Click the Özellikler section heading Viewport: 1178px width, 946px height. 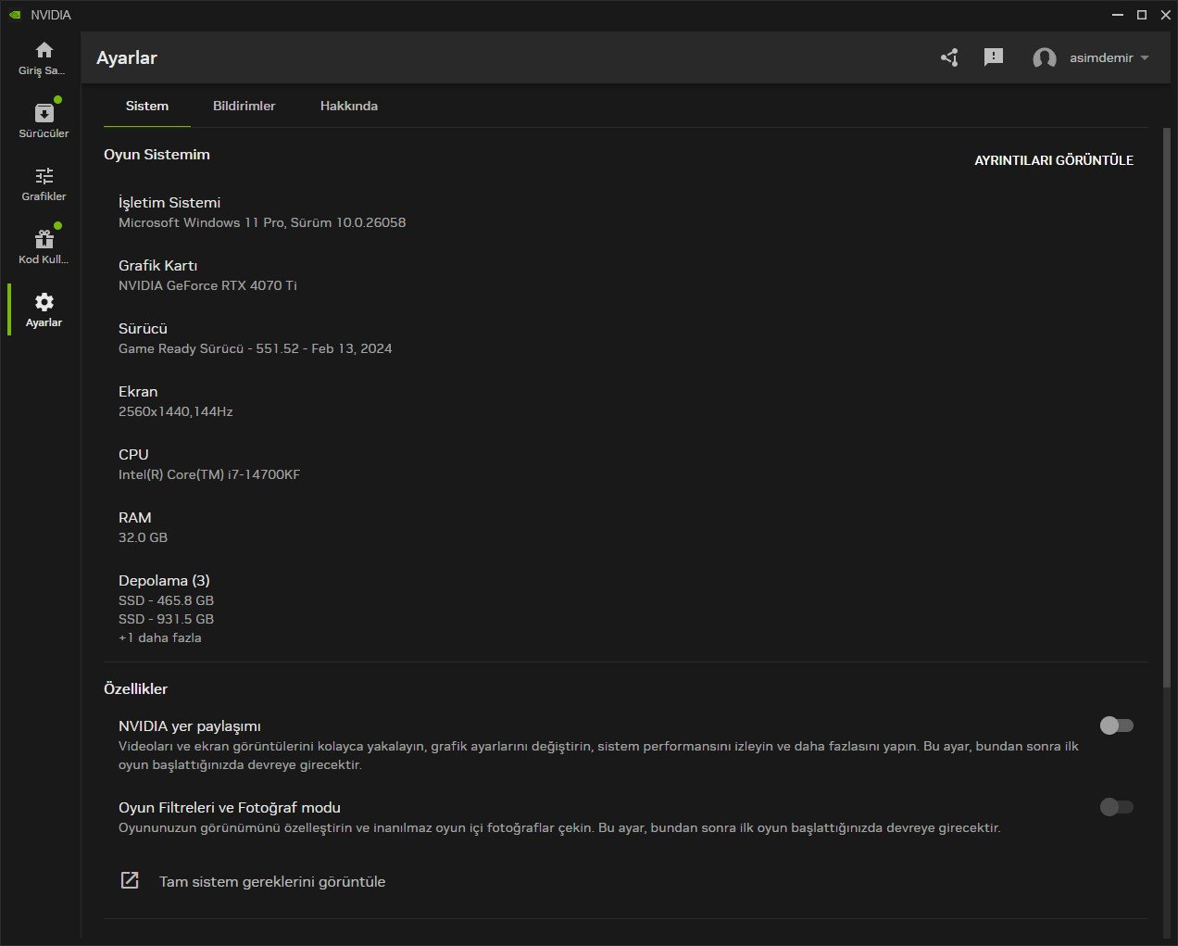pyautogui.click(x=135, y=689)
